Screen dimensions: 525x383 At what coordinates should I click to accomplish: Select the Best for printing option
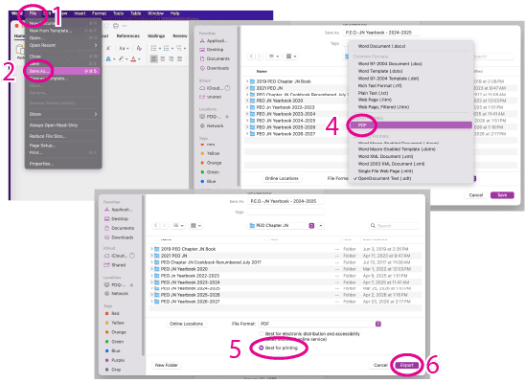point(262,348)
